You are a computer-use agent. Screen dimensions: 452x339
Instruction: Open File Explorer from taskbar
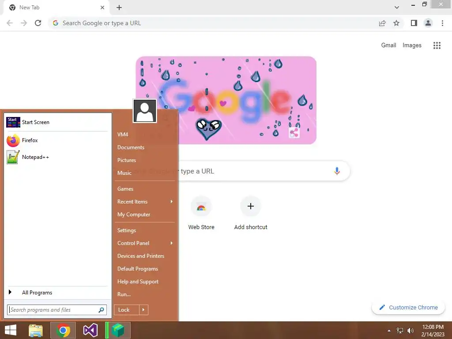[36, 330]
